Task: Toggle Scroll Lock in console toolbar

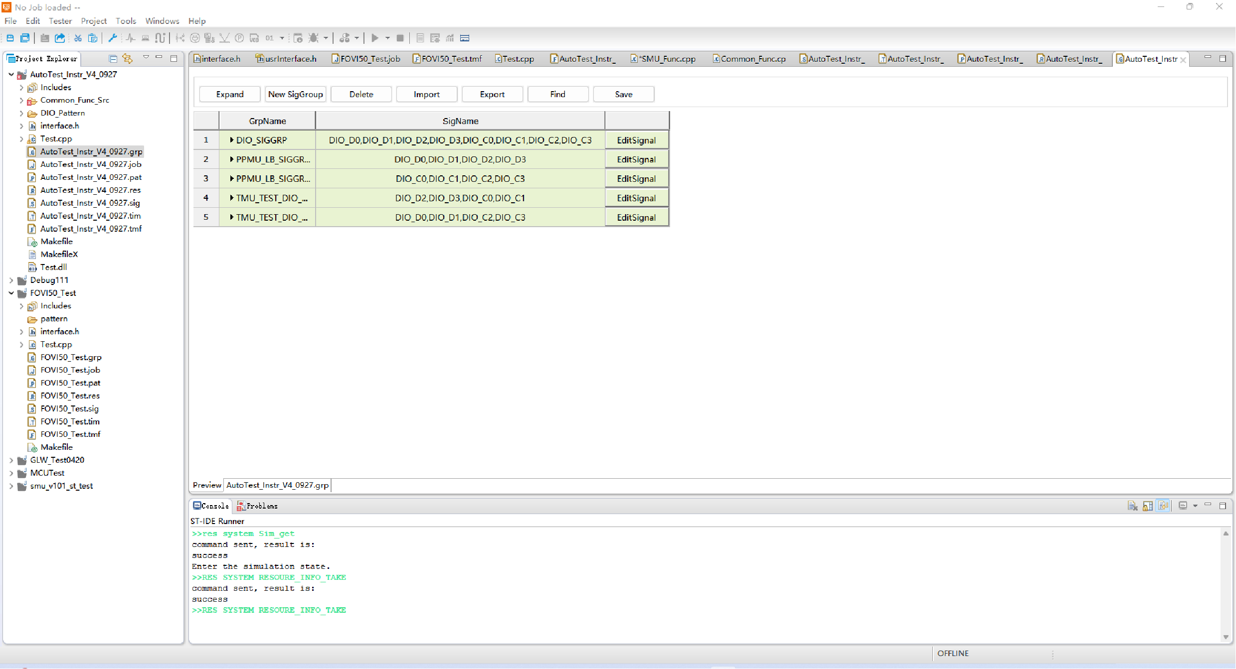Action: tap(1148, 506)
